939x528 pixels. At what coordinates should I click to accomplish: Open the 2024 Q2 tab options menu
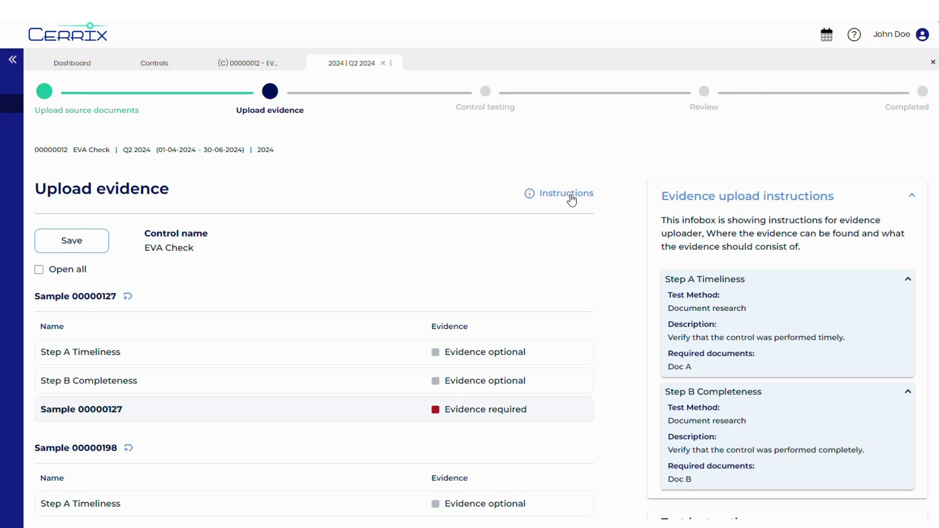391,63
